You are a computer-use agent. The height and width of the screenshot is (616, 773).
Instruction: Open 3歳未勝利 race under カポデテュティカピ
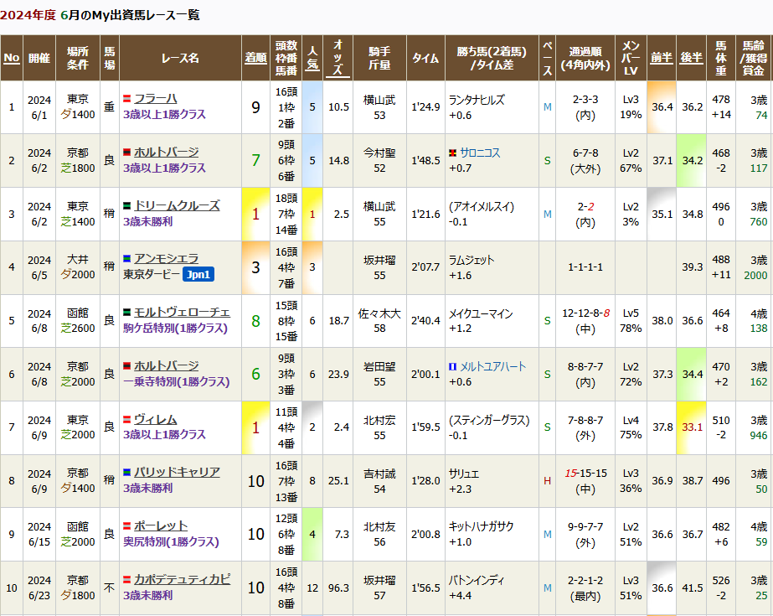coord(148,596)
